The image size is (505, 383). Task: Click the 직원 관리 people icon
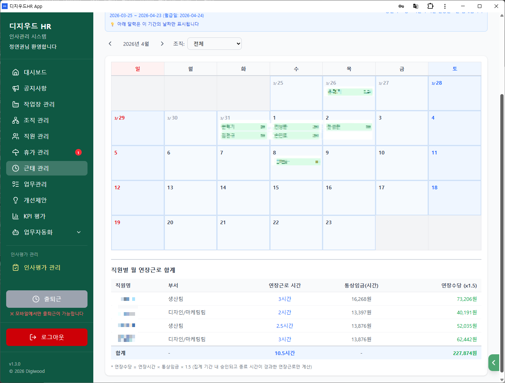point(16,136)
